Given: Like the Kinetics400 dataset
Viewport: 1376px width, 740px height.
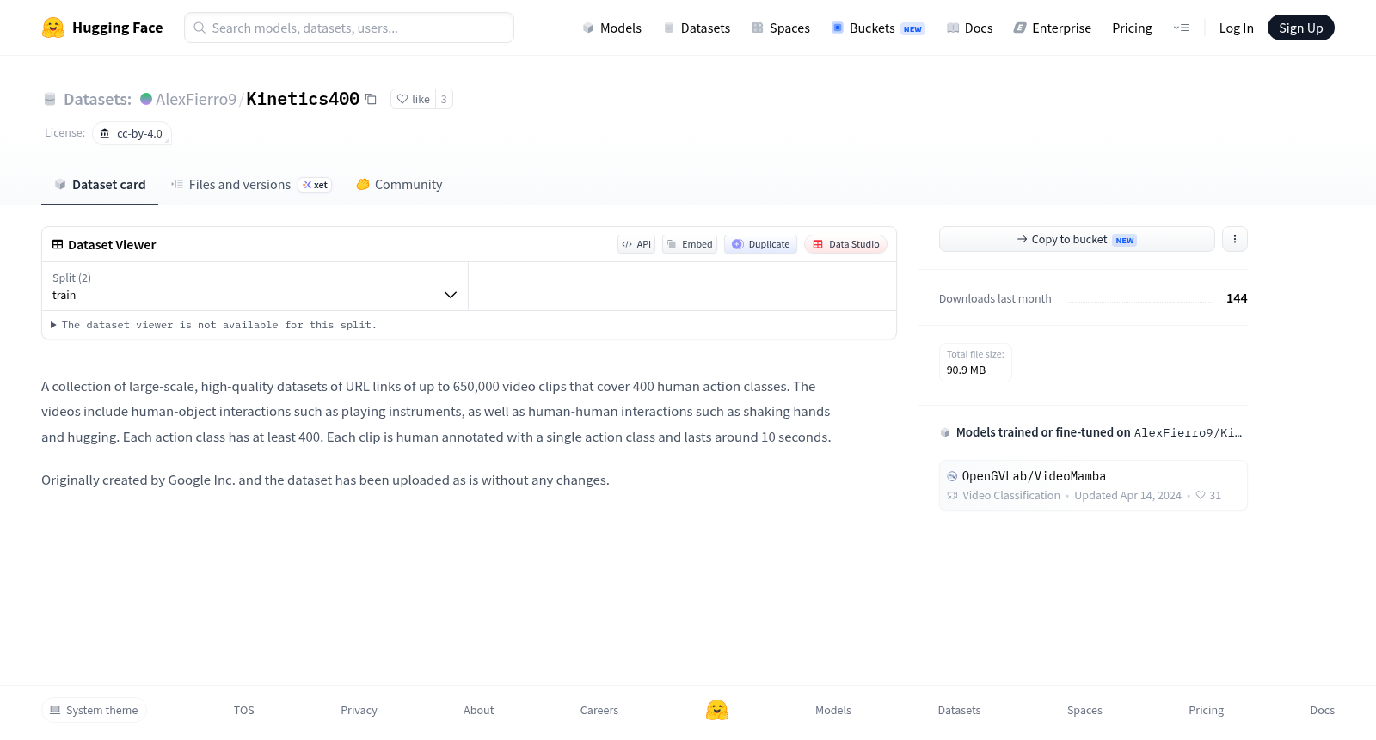Looking at the screenshot, I should pyautogui.click(x=414, y=99).
